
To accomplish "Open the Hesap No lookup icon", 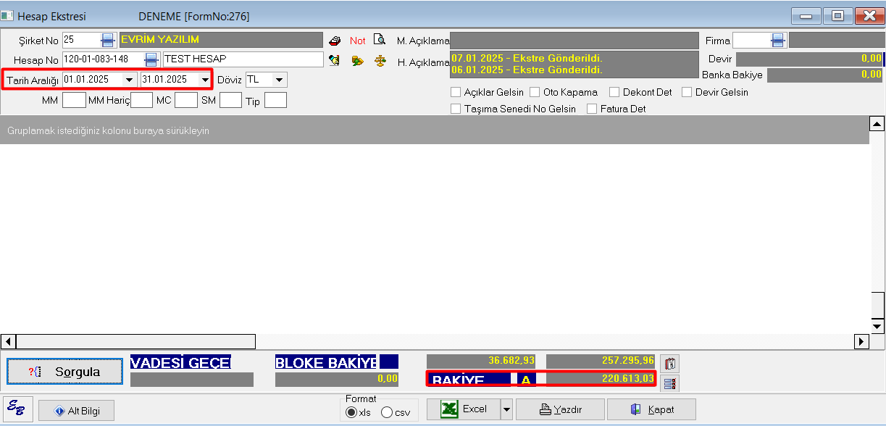I will pyautogui.click(x=151, y=59).
